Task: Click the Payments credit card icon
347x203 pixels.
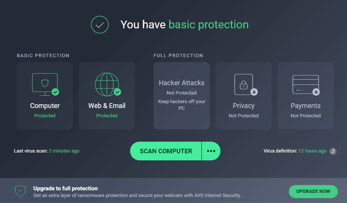Action: click(x=305, y=84)
